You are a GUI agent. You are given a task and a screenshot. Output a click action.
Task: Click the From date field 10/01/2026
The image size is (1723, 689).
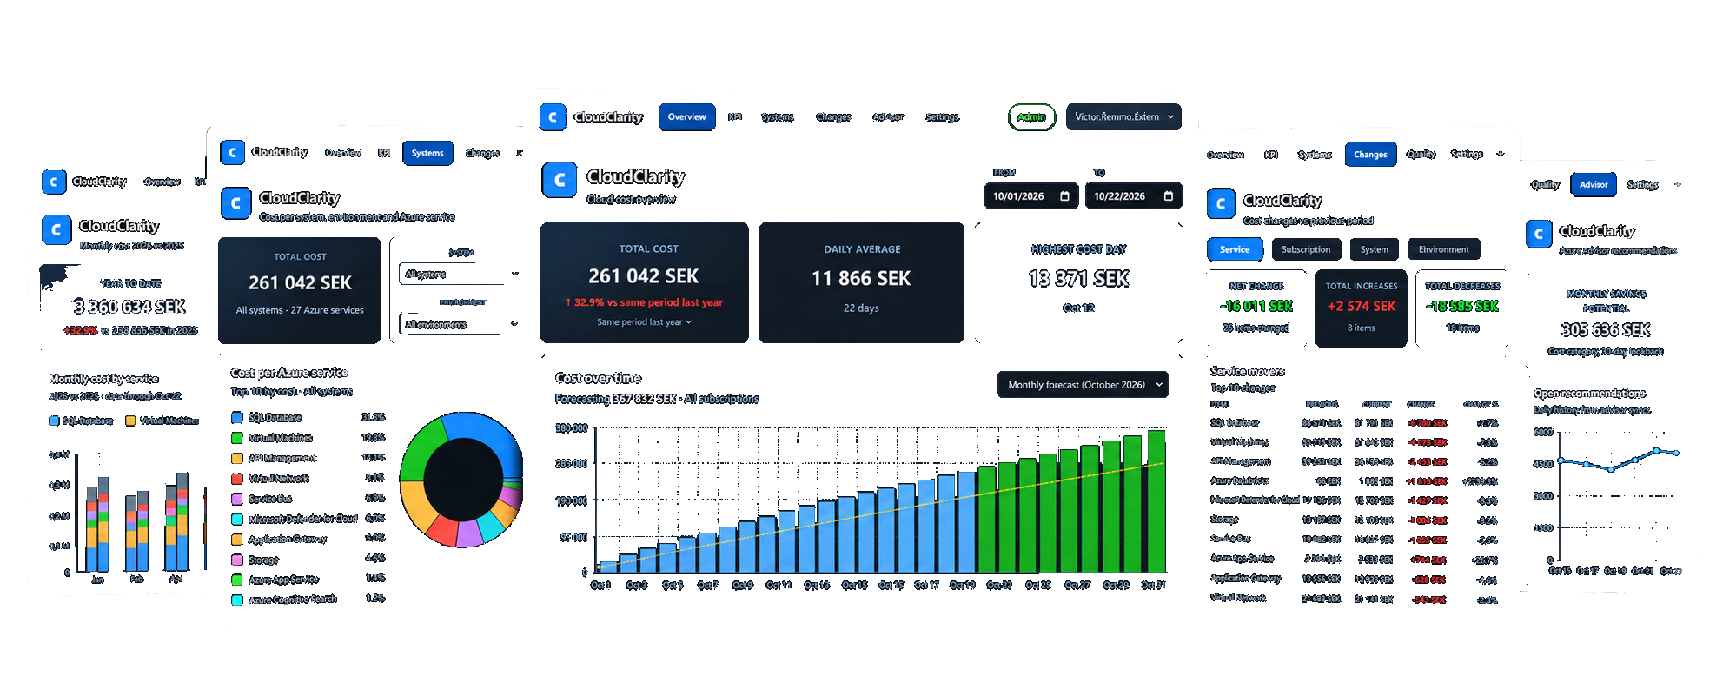(1031, 196)
